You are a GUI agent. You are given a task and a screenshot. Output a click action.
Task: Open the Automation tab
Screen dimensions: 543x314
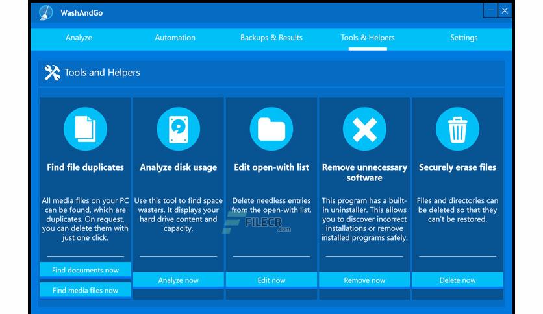point(175,38)
